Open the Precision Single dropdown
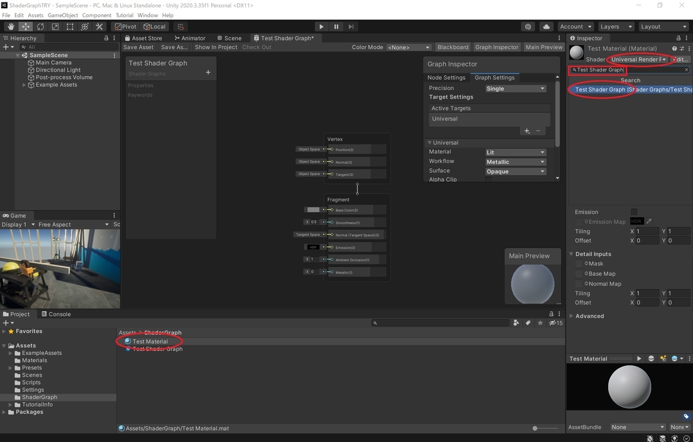The height and width of the screenshot is (442, 693). pos(515,89)
